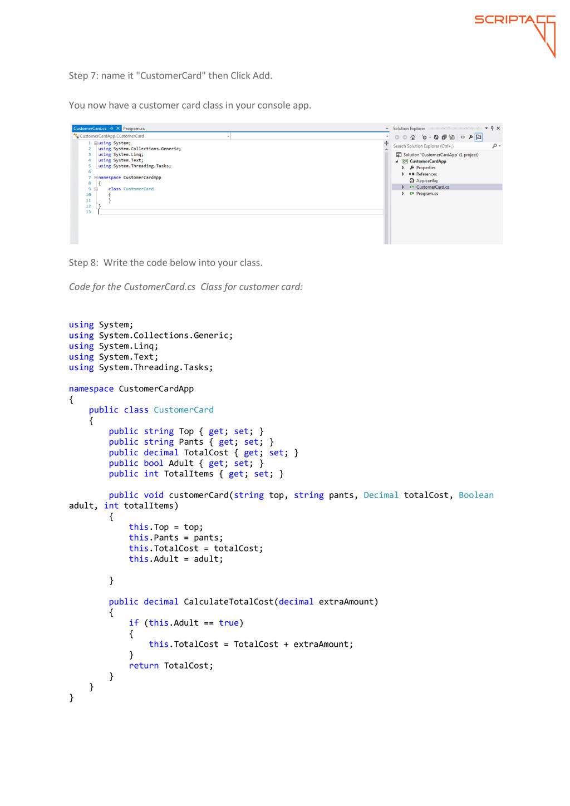570x806 pixels.
Task: Click 'using System.Threading.Tasks;' on editor line 5
Action: click(135, 166)
